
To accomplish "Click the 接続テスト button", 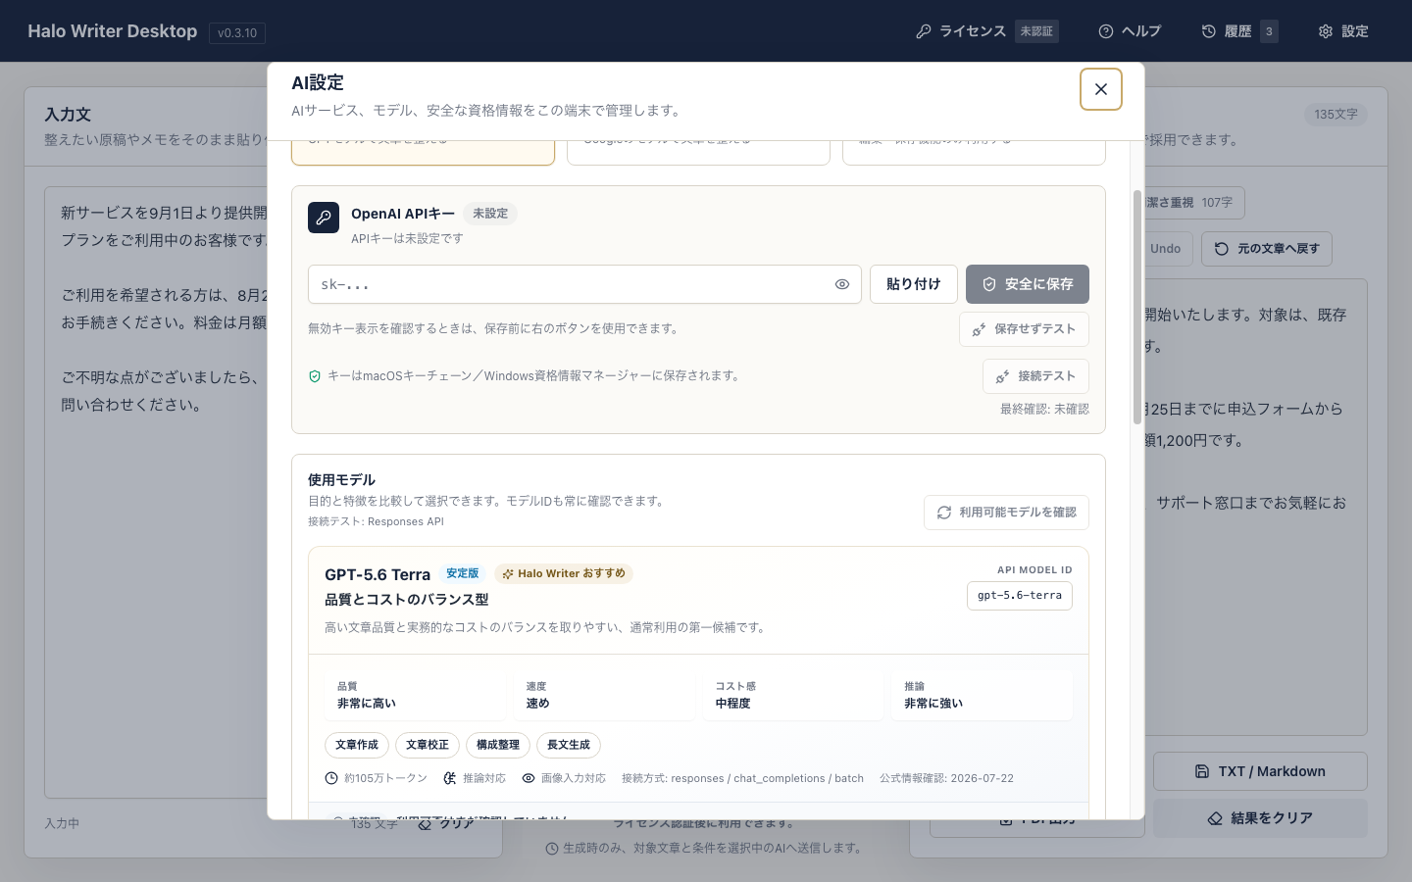I will click(x=1035, y=376).
